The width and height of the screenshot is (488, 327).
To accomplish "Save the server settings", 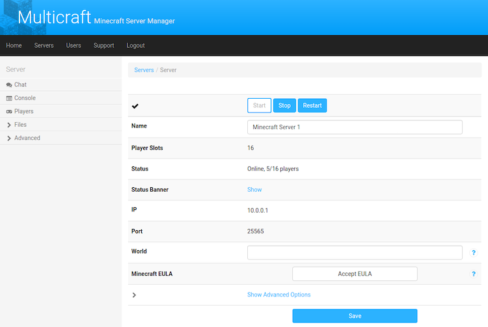I will tap(355, 316).
